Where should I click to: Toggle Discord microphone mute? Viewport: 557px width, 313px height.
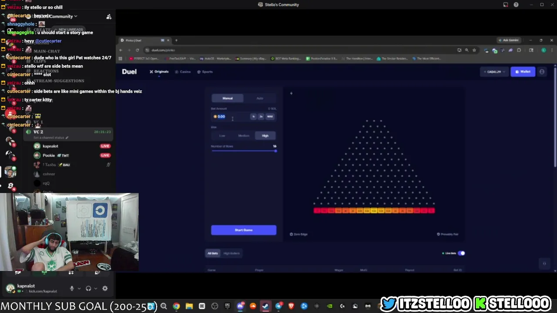(x=72, y=288)
